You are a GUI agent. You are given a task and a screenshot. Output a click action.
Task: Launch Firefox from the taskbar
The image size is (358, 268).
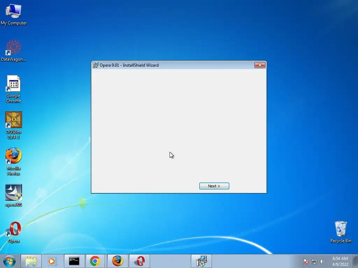[117, 261]
